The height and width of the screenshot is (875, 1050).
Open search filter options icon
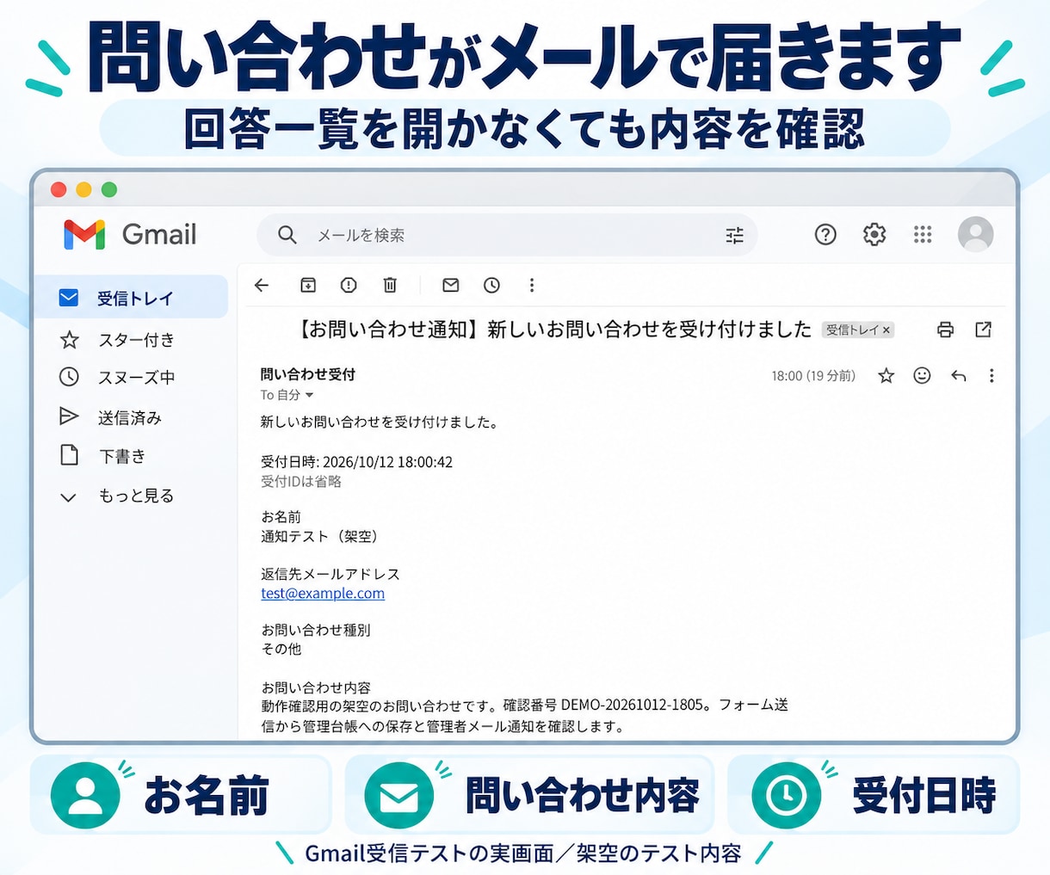tap(734, 235)
